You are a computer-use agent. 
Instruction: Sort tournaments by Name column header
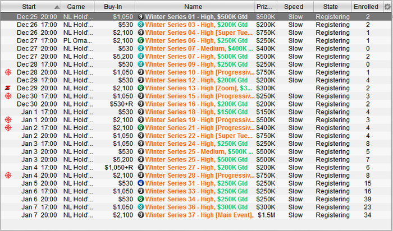pyautogui.click(x=195, y=7)
